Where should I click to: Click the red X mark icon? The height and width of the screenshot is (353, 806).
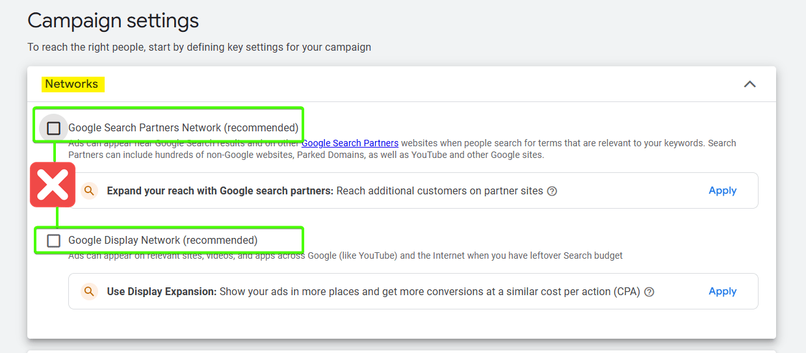pos(53,185)
